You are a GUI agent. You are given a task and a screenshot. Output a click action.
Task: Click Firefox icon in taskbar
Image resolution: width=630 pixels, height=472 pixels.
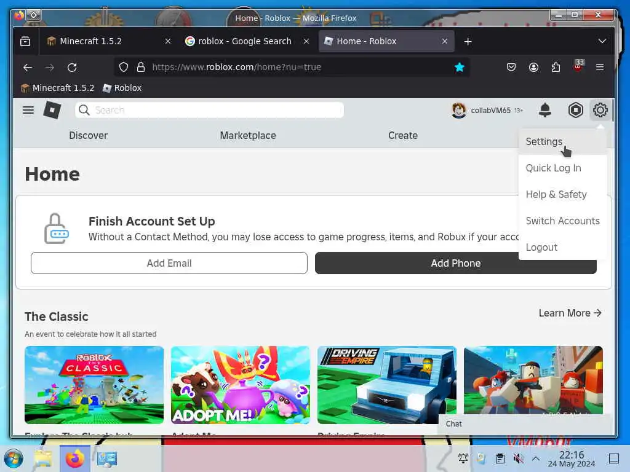click(74, 458)
